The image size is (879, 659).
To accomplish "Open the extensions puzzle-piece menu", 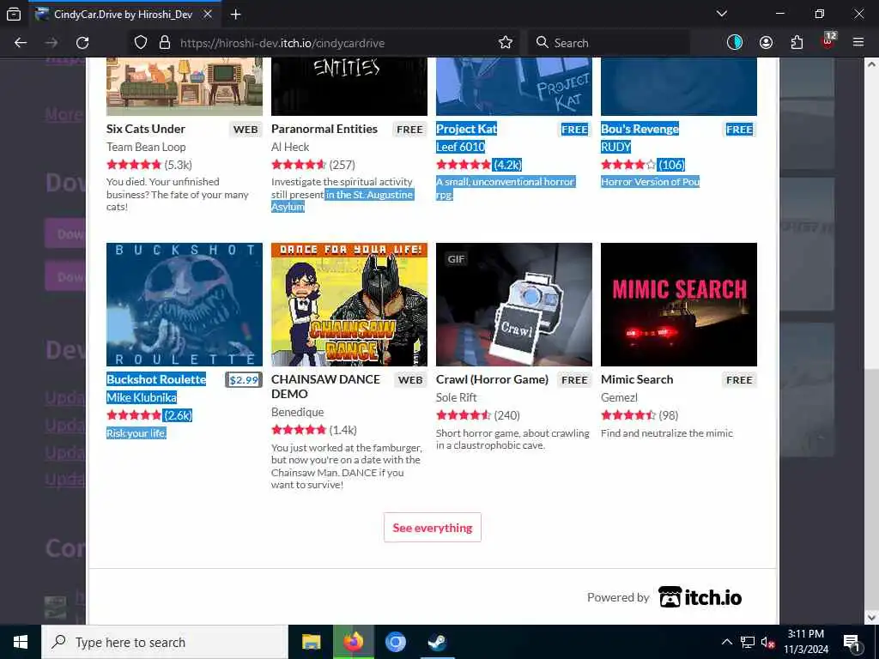I will click(797, 43).
